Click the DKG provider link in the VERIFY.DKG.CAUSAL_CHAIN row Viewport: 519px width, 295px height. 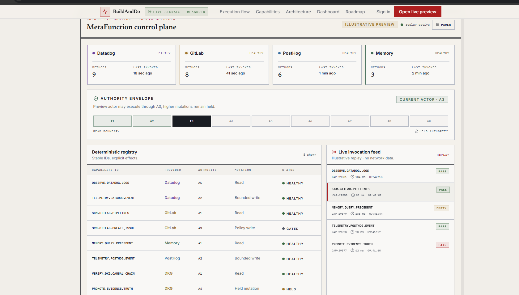[168, 273]
